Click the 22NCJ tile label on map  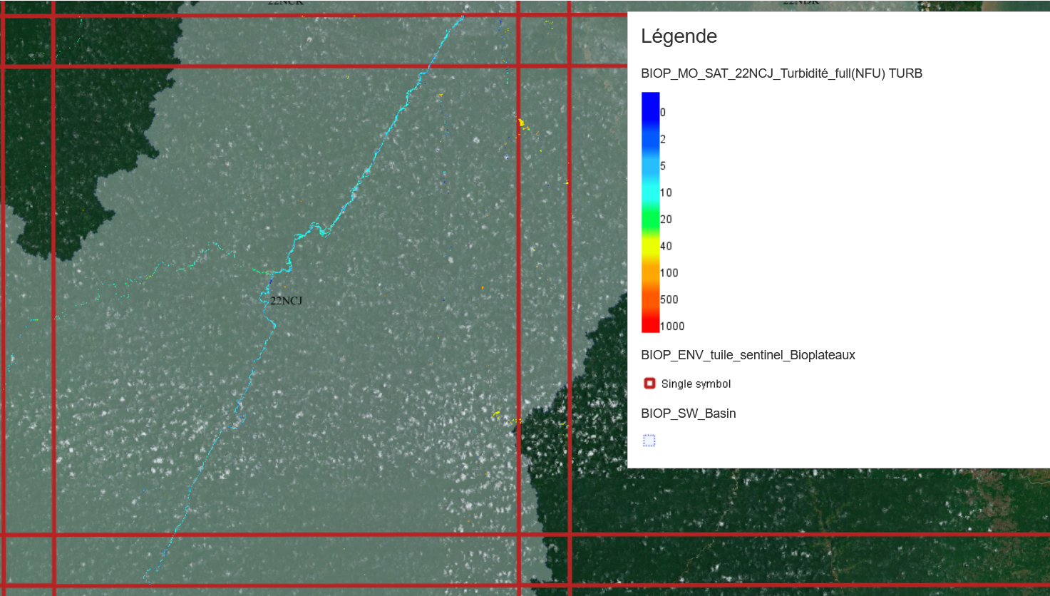click(x=287, y=301)
